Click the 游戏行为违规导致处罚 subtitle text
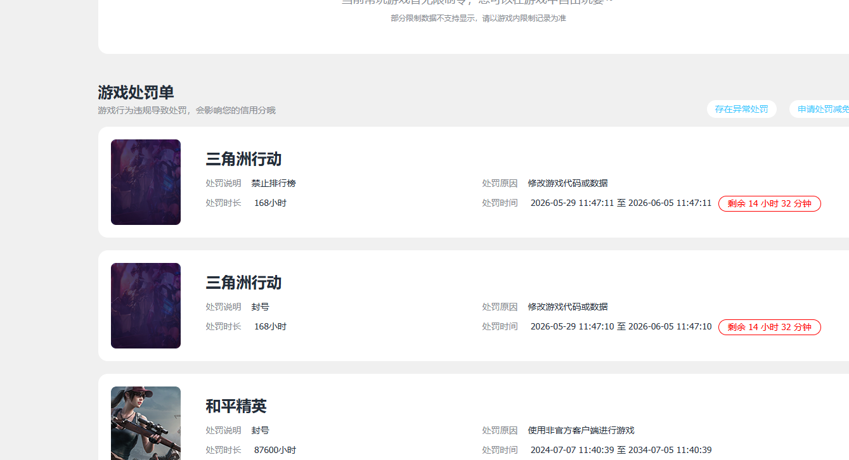This screenshot has height=460, width=849. 186,110
